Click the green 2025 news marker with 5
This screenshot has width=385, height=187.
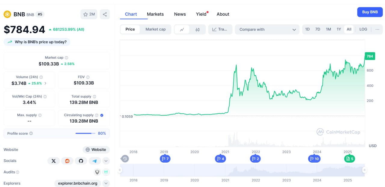pos(350,159)
